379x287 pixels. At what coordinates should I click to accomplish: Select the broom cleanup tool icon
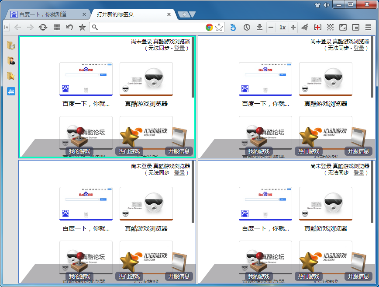(305, 27)
